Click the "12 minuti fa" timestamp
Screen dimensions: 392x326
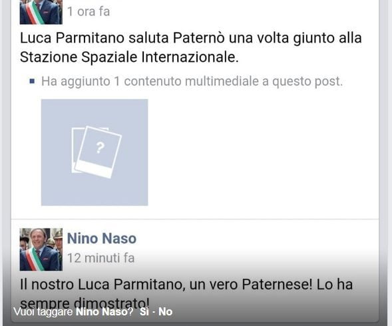click(101, 258)
